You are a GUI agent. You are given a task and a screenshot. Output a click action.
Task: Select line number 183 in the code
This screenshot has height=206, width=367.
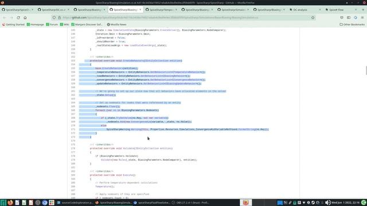(73, 175)
